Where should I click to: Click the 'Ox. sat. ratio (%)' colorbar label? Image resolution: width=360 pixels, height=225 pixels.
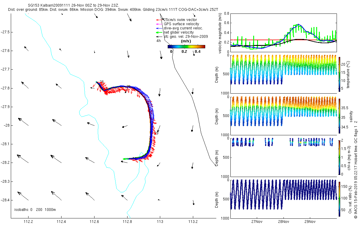tap(350, 199)
